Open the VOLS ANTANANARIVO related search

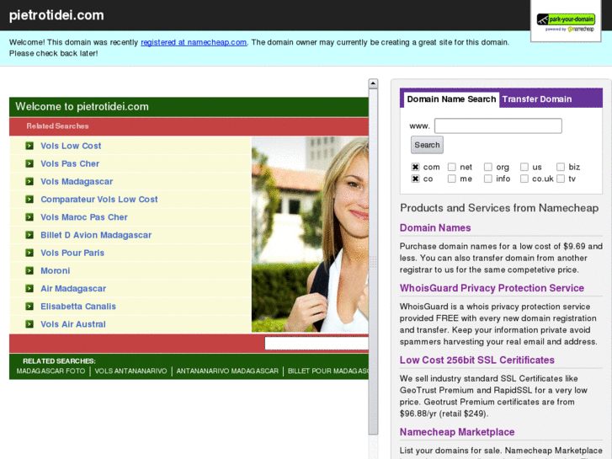(x=130, y=371)
